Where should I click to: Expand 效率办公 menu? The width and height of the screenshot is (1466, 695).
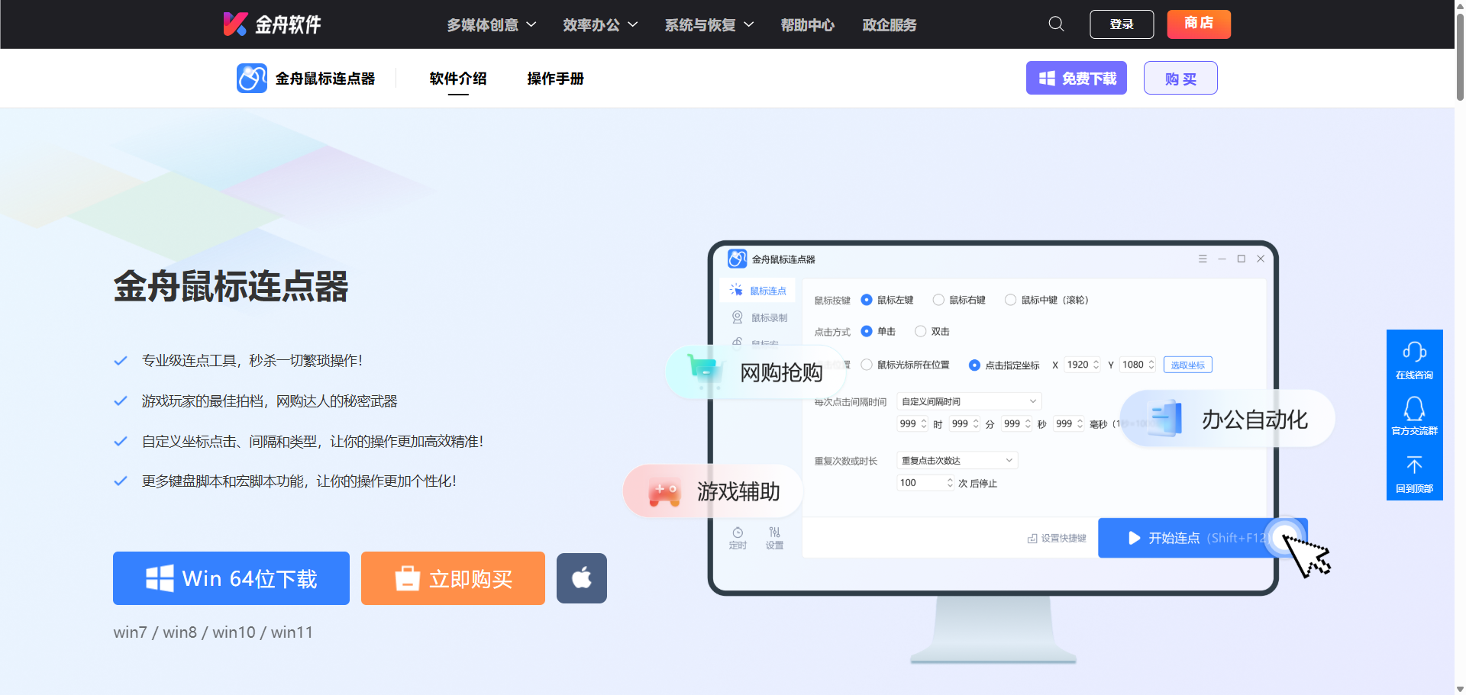click(600, 24)
